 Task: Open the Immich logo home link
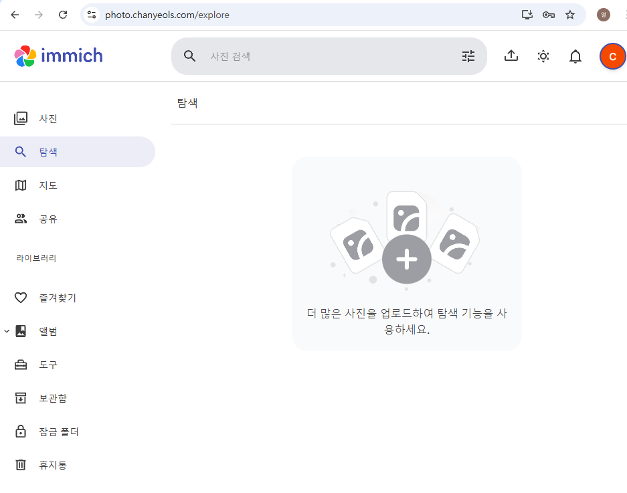tap(58, 56)
